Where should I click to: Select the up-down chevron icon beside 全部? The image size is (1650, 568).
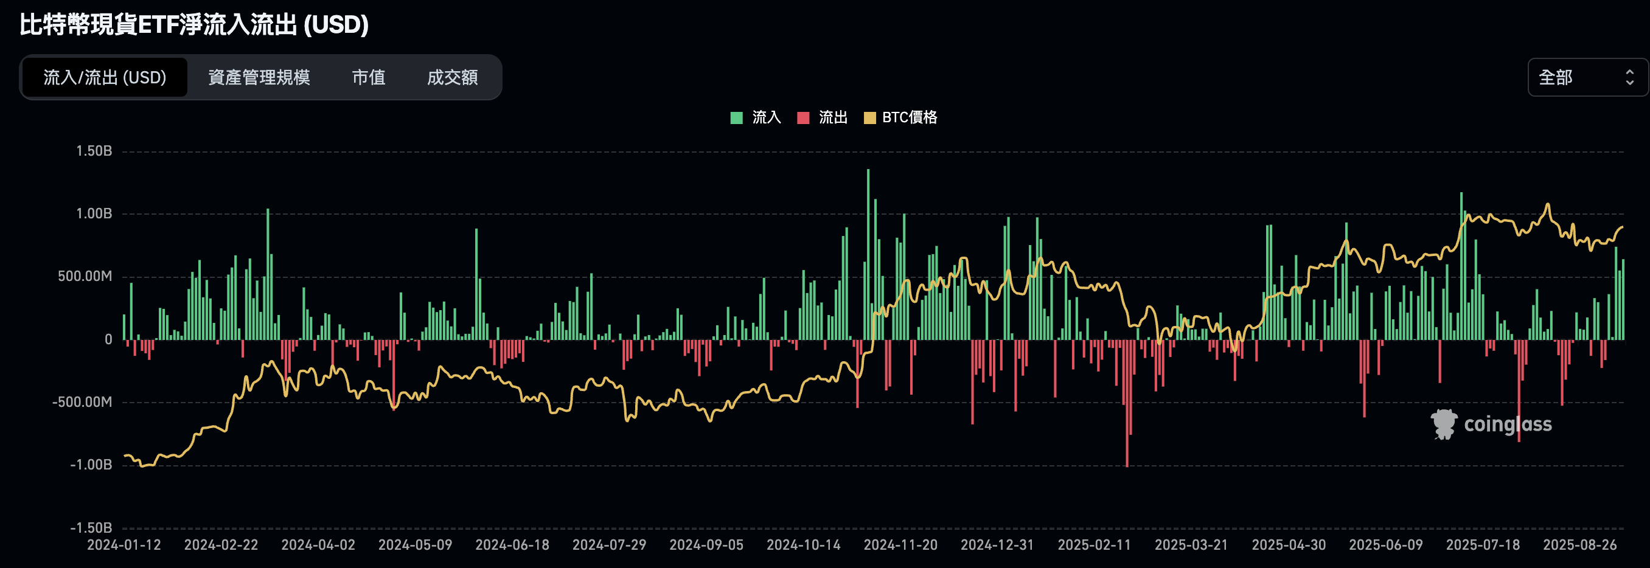pos(1629,77)
